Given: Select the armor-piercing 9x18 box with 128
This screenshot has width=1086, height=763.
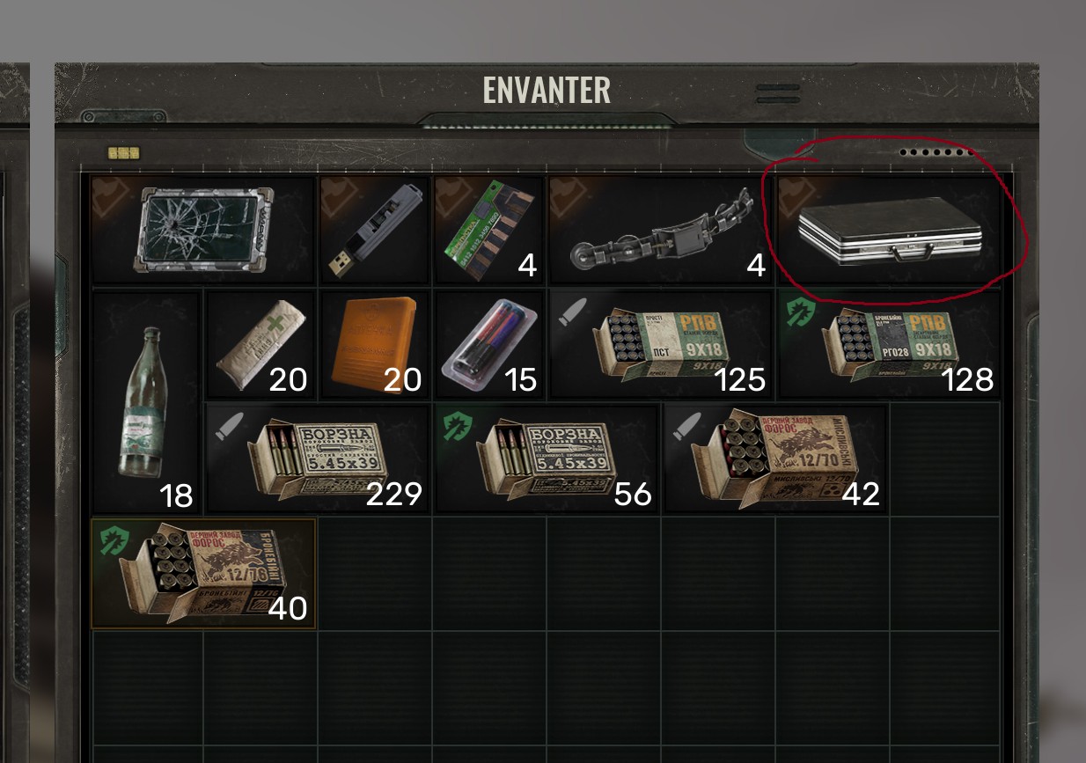Looking at the screenshot, I should 890,344.
